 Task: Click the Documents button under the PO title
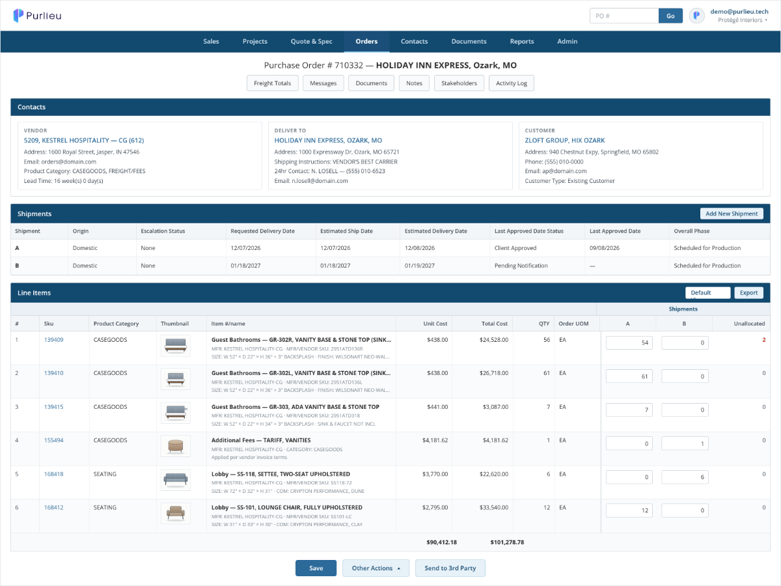(x=372, y=83)
